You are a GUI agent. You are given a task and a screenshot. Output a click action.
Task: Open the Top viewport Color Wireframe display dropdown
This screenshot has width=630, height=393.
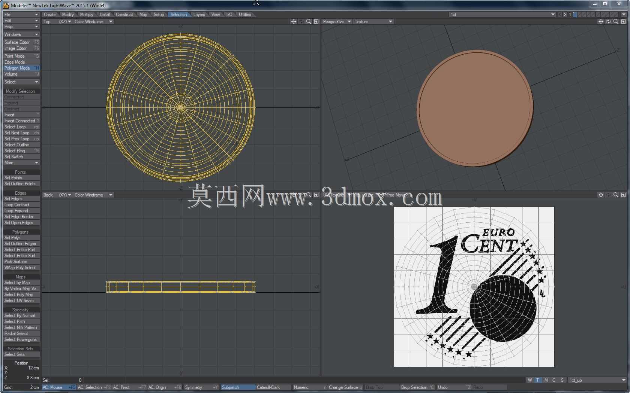[93, 22]
